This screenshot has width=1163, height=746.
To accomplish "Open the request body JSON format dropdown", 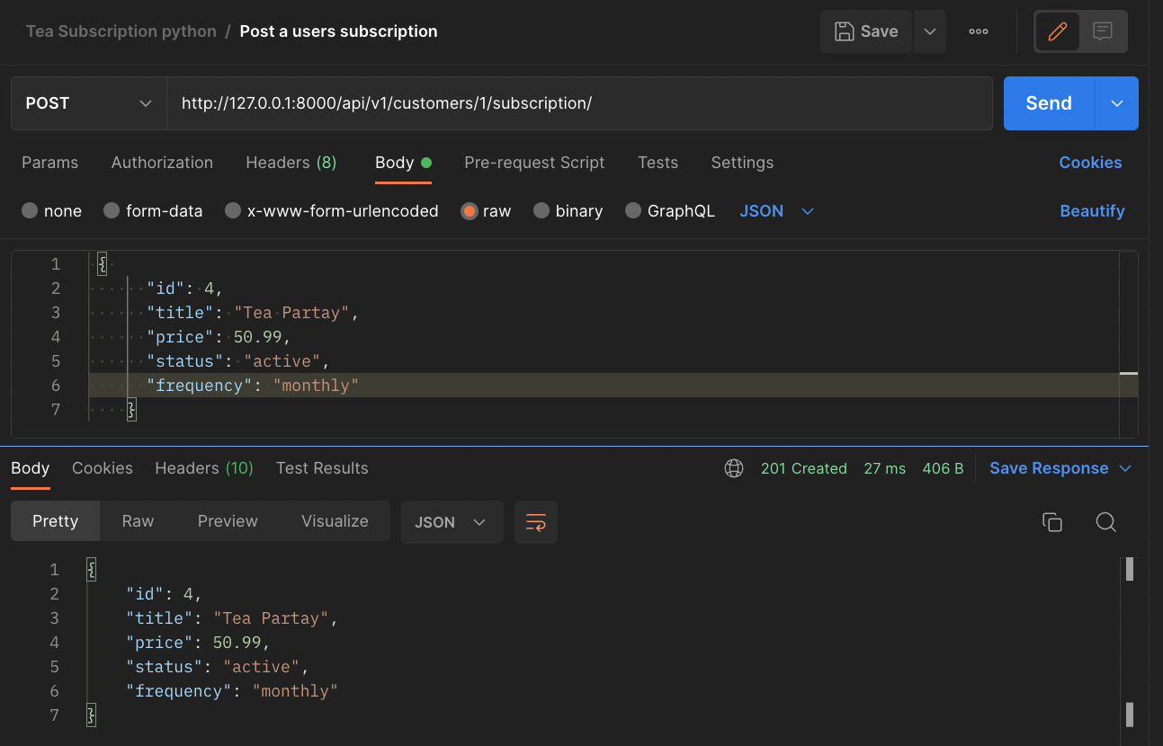I will tap(777, 211).
